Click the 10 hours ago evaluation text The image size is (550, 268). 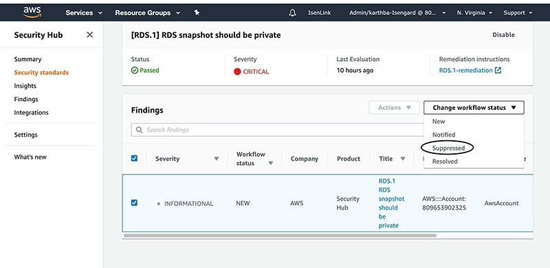click(355, 70)
